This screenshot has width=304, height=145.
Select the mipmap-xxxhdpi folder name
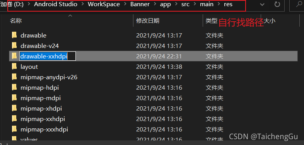[44, 130]
